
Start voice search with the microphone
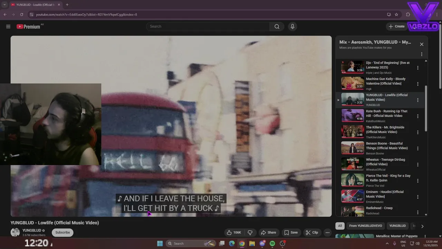click(292, 27)
